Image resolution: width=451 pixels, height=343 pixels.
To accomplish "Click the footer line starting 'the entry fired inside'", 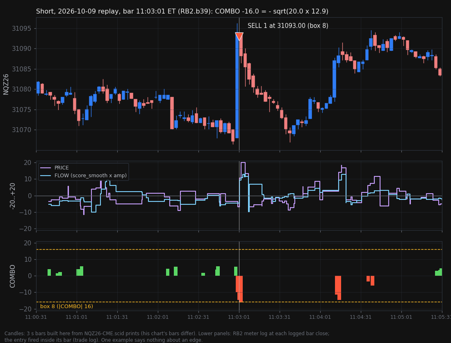I will (104, 340).
